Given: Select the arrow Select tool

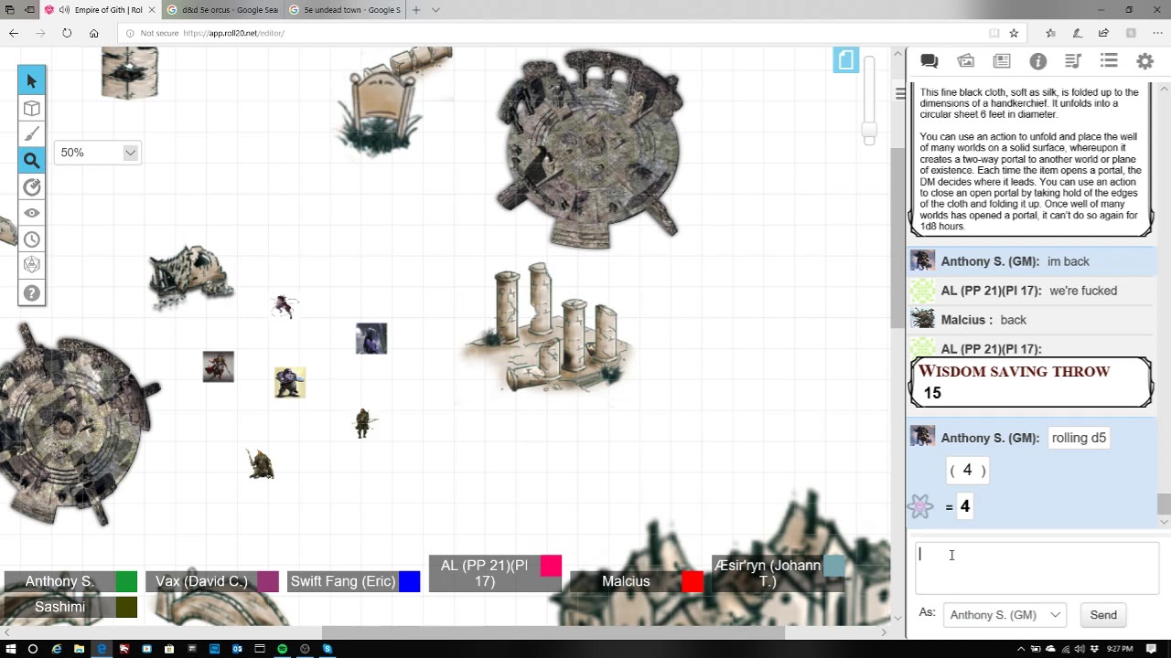Looking at the screenshot, I should coord(32,81).
